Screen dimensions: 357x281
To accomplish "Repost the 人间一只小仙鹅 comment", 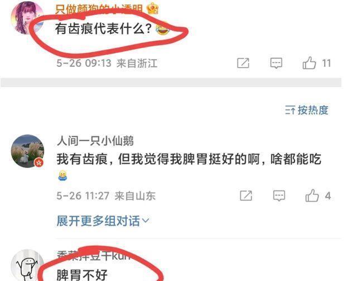I will click(x=246, y=196).
